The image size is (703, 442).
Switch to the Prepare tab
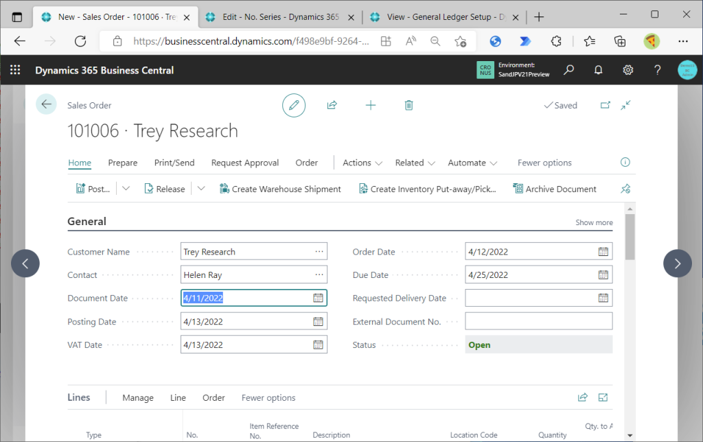(123, 163)
